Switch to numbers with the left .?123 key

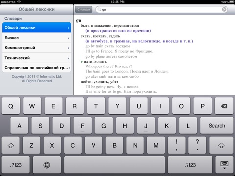point(16,165)
